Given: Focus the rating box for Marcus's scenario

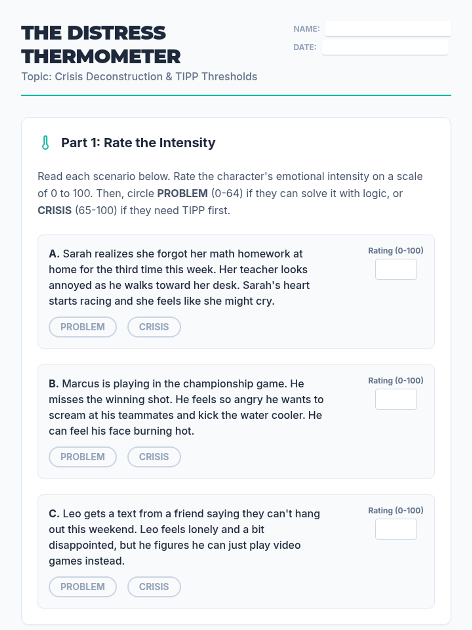Looking at the screenshot, I should coord(396,399).
